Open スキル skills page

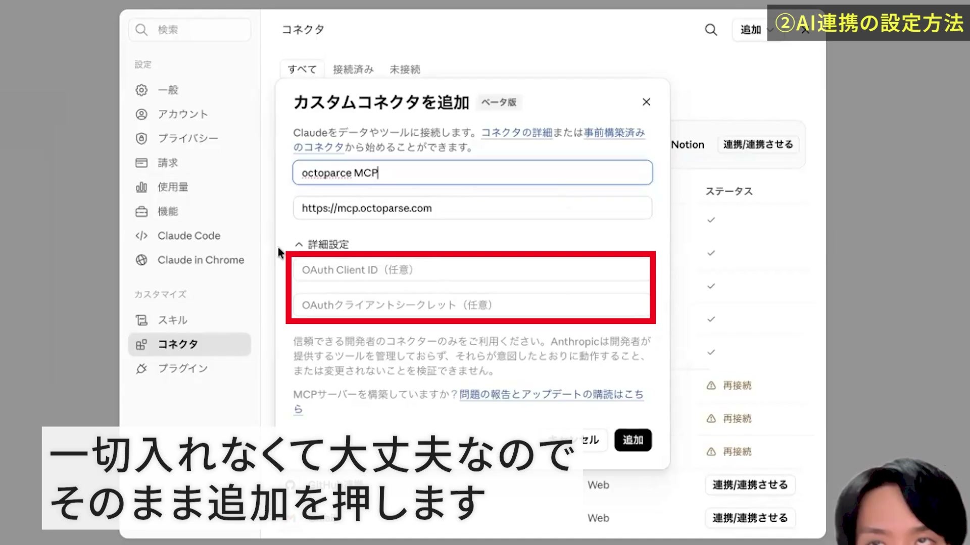pyautogui.click(x=189, y=320)
